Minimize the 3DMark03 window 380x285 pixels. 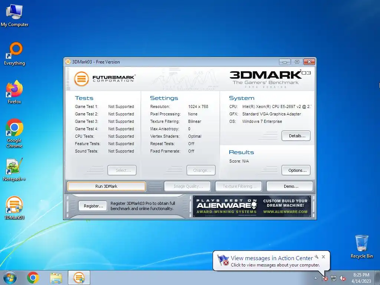coord(285,62)
